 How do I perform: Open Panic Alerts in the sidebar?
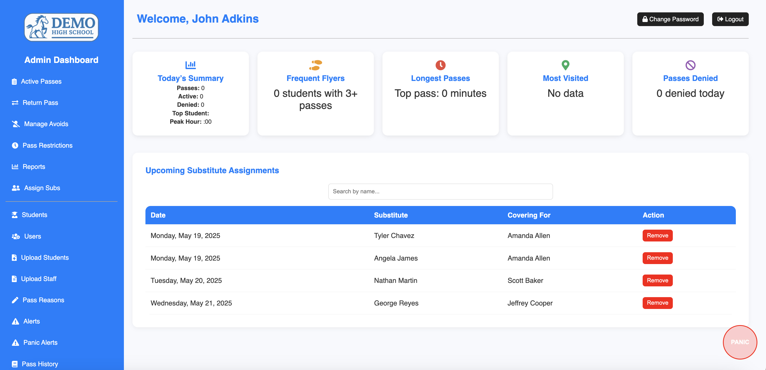40,342
